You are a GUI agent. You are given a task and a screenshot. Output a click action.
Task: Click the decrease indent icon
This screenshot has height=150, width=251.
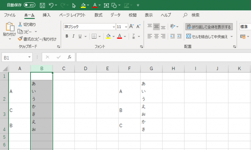point(173,36)
